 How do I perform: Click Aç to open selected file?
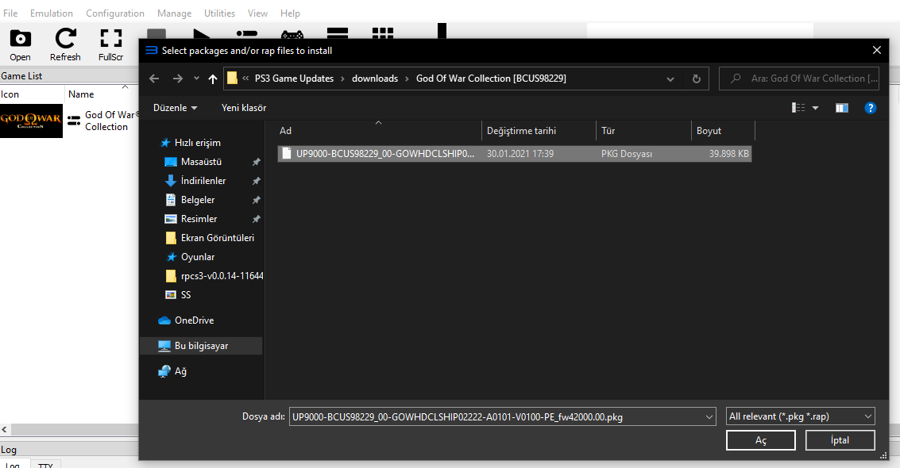[x=760, y=440]
